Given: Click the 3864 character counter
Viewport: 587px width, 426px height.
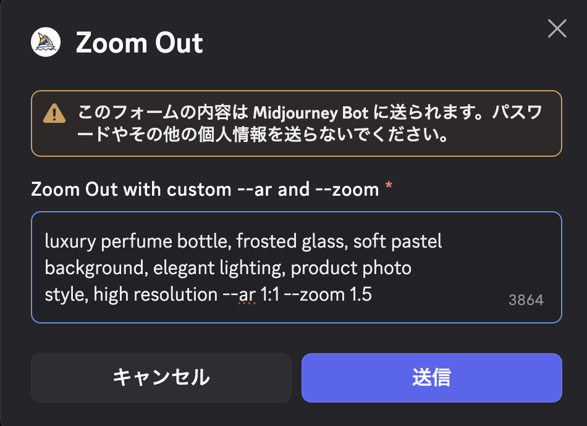Looking at the screenshot, I should (526, 301).
